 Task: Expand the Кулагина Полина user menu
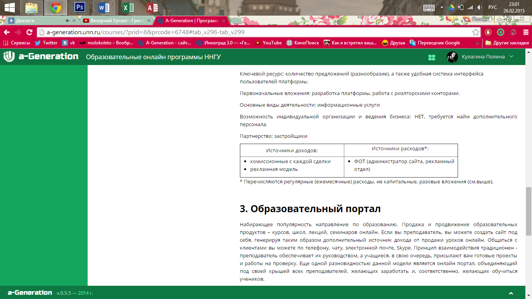coord(511,56)
